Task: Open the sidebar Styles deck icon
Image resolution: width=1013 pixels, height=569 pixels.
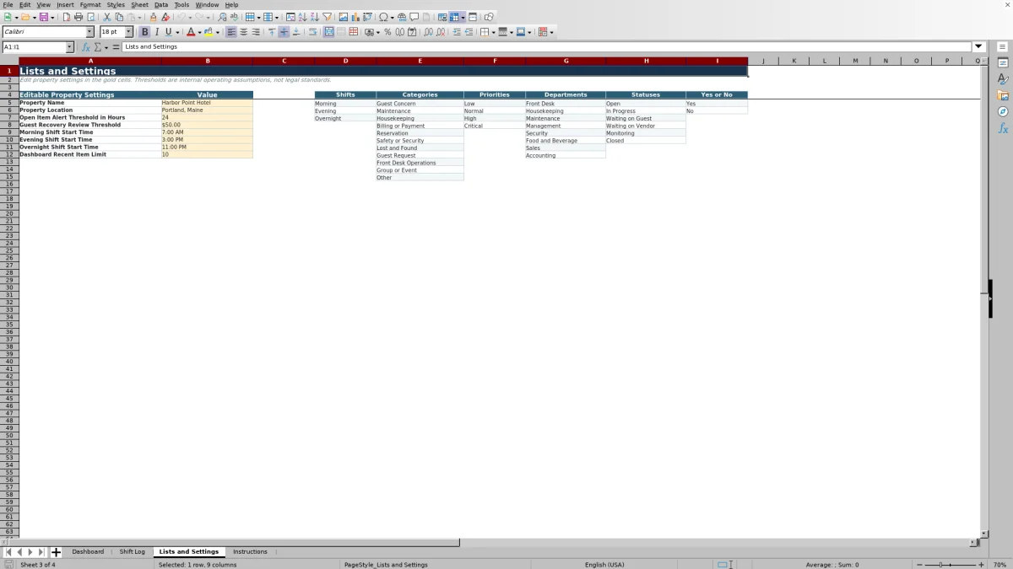Action: [x=1003, y=79]
